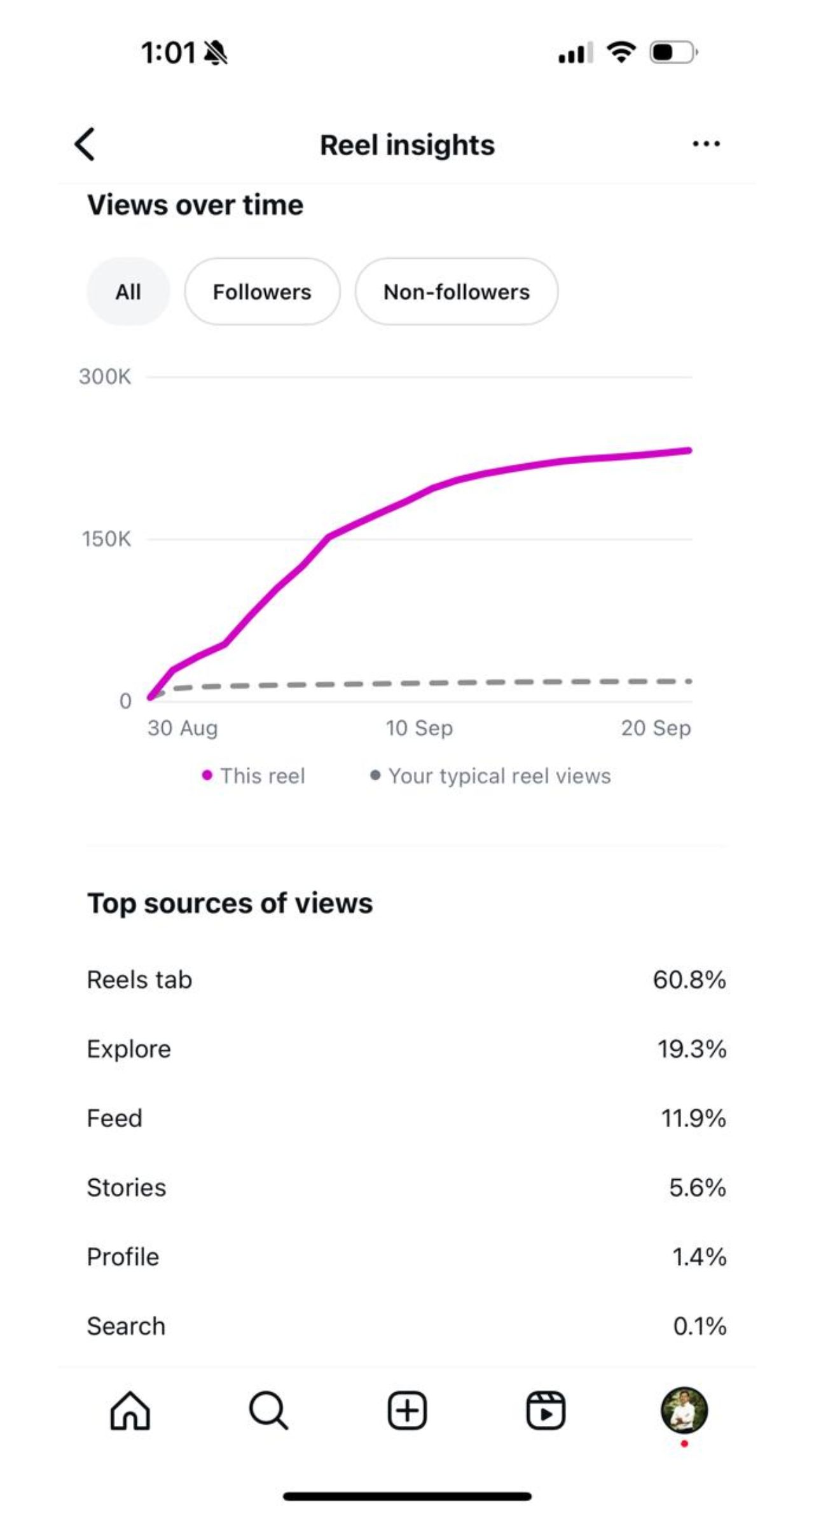Select the Explore source row
The width and height of the screenshot is (814, 1515).
click(406, 1049)
